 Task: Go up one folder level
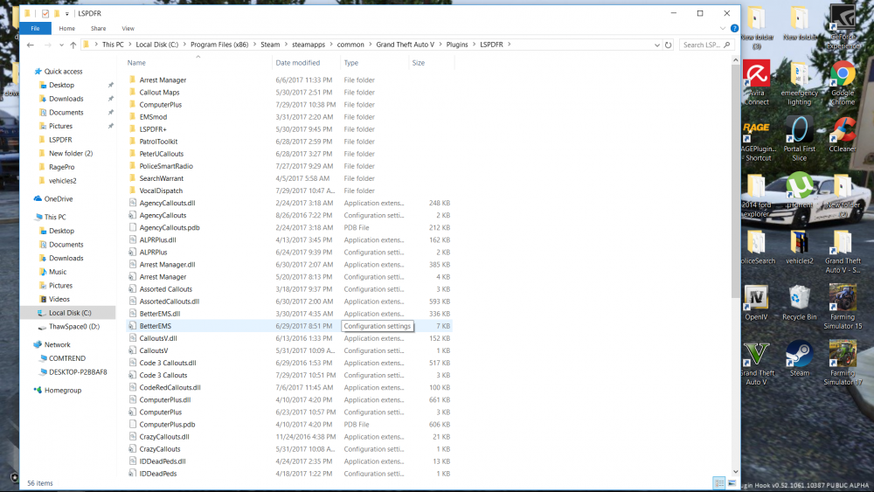[x=73, y=45]
